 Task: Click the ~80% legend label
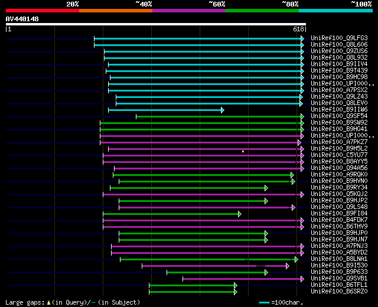[290, 4]
